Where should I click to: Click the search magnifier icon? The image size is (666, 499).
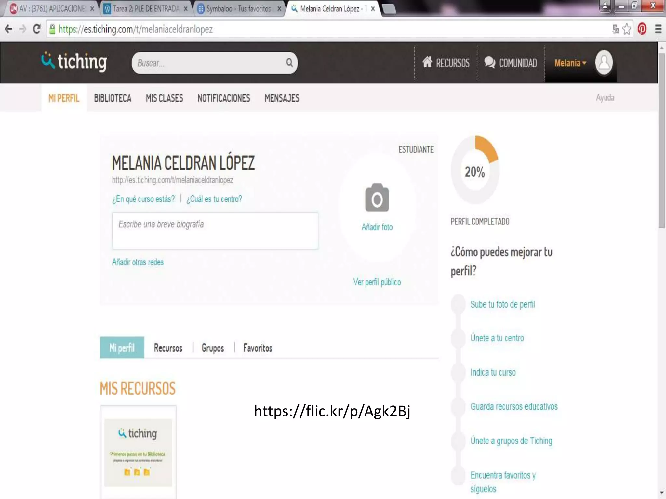(x=289, y=63)
